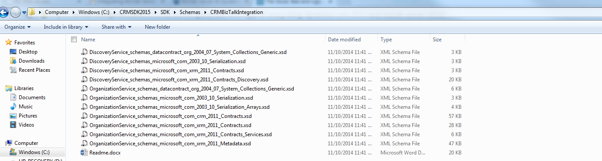Click the Windows (C:) drive icon in sidebar
The image size is (602, 161).
point(13,152)
